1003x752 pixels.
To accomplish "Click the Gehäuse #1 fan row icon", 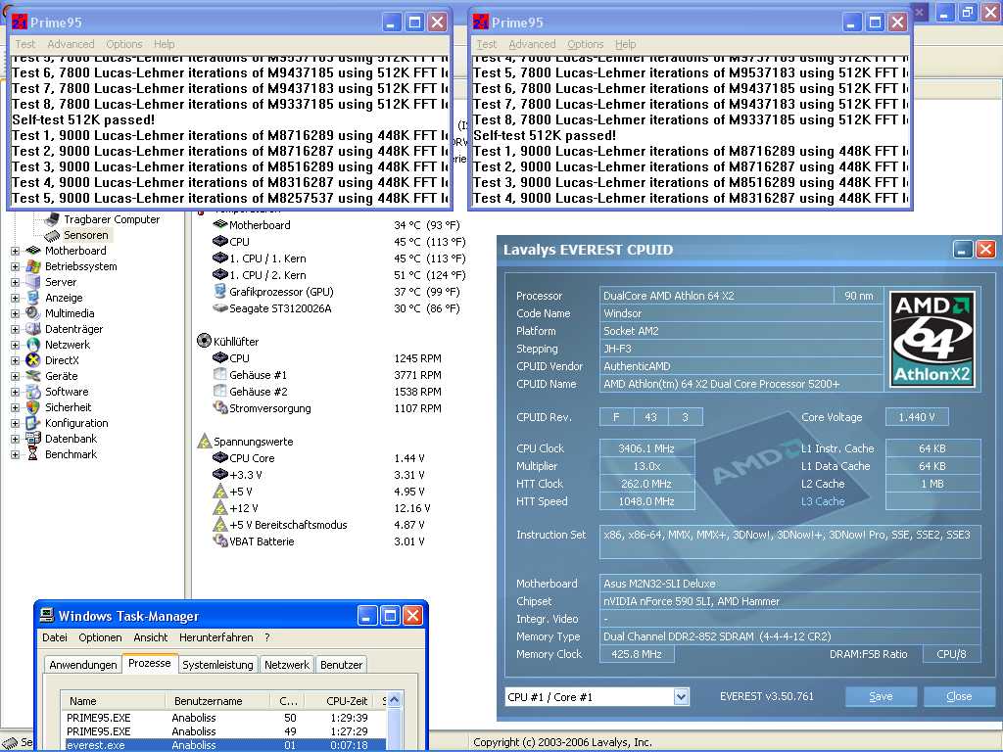I will pyautogui.click(x=220, y=375).
